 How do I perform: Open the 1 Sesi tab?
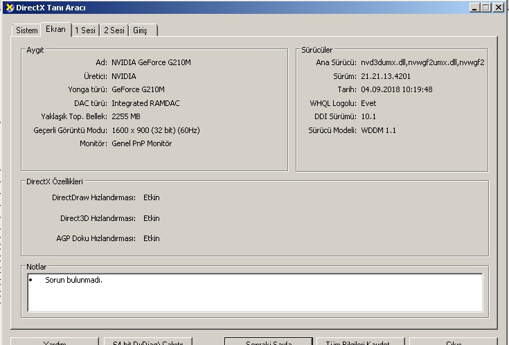point(85,30)
